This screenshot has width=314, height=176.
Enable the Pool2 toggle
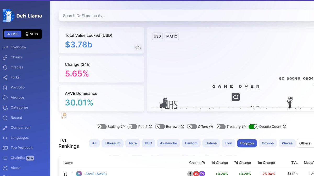coord(132,127)
